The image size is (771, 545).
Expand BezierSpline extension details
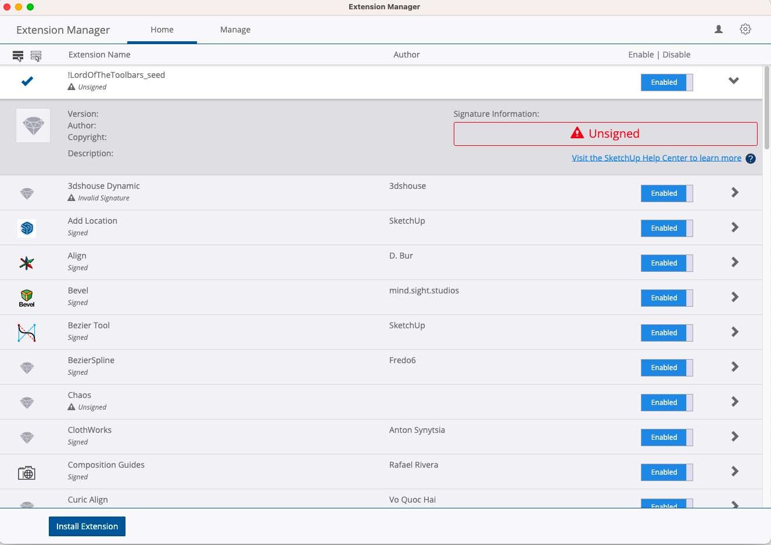pyautogui.click(x=735, y=367)
